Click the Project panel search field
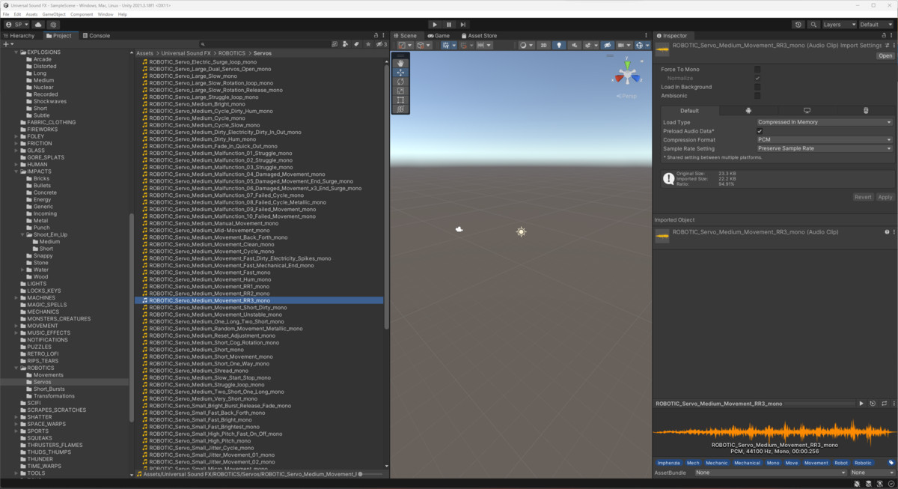Viewport: 898px width, 489px height. pyautogui.click(x=265, y=44)
